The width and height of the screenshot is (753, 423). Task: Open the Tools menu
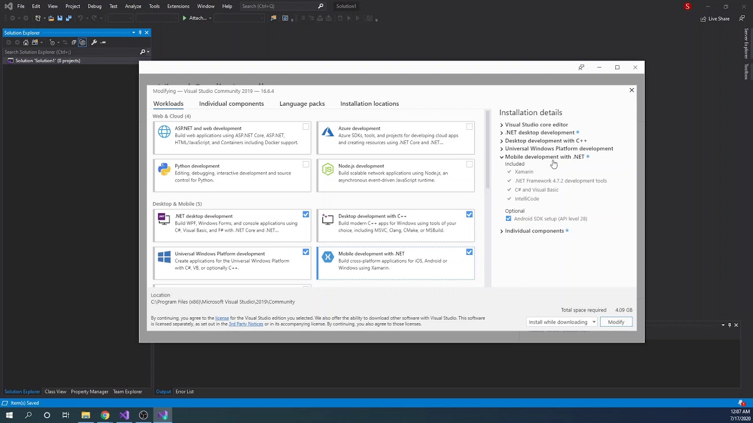(x=154, y=6)
